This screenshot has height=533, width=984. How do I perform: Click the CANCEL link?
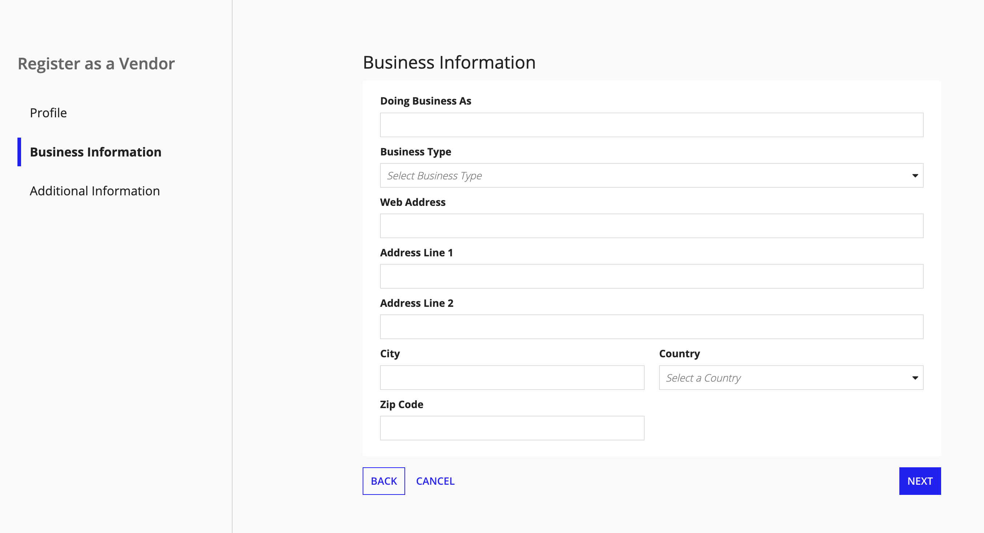point(435,481)
